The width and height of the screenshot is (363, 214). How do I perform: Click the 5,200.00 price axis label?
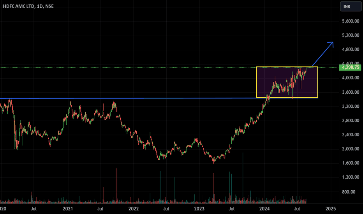click(x=351, y=35)
